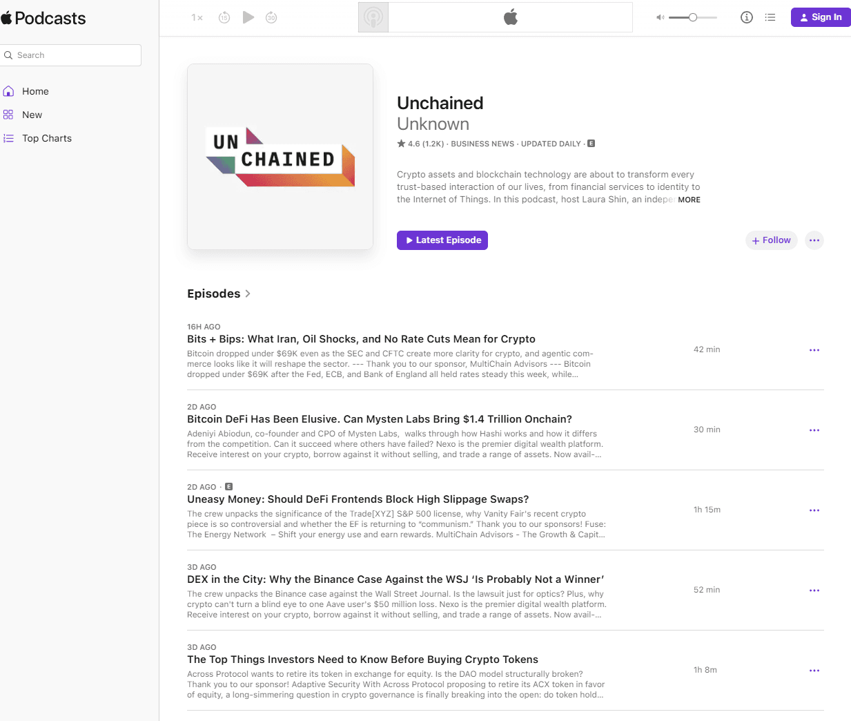Open Top Charts in sidebar
Viewport: 851px width, 721px height.
pyautogui.click(x=46, y=138)
